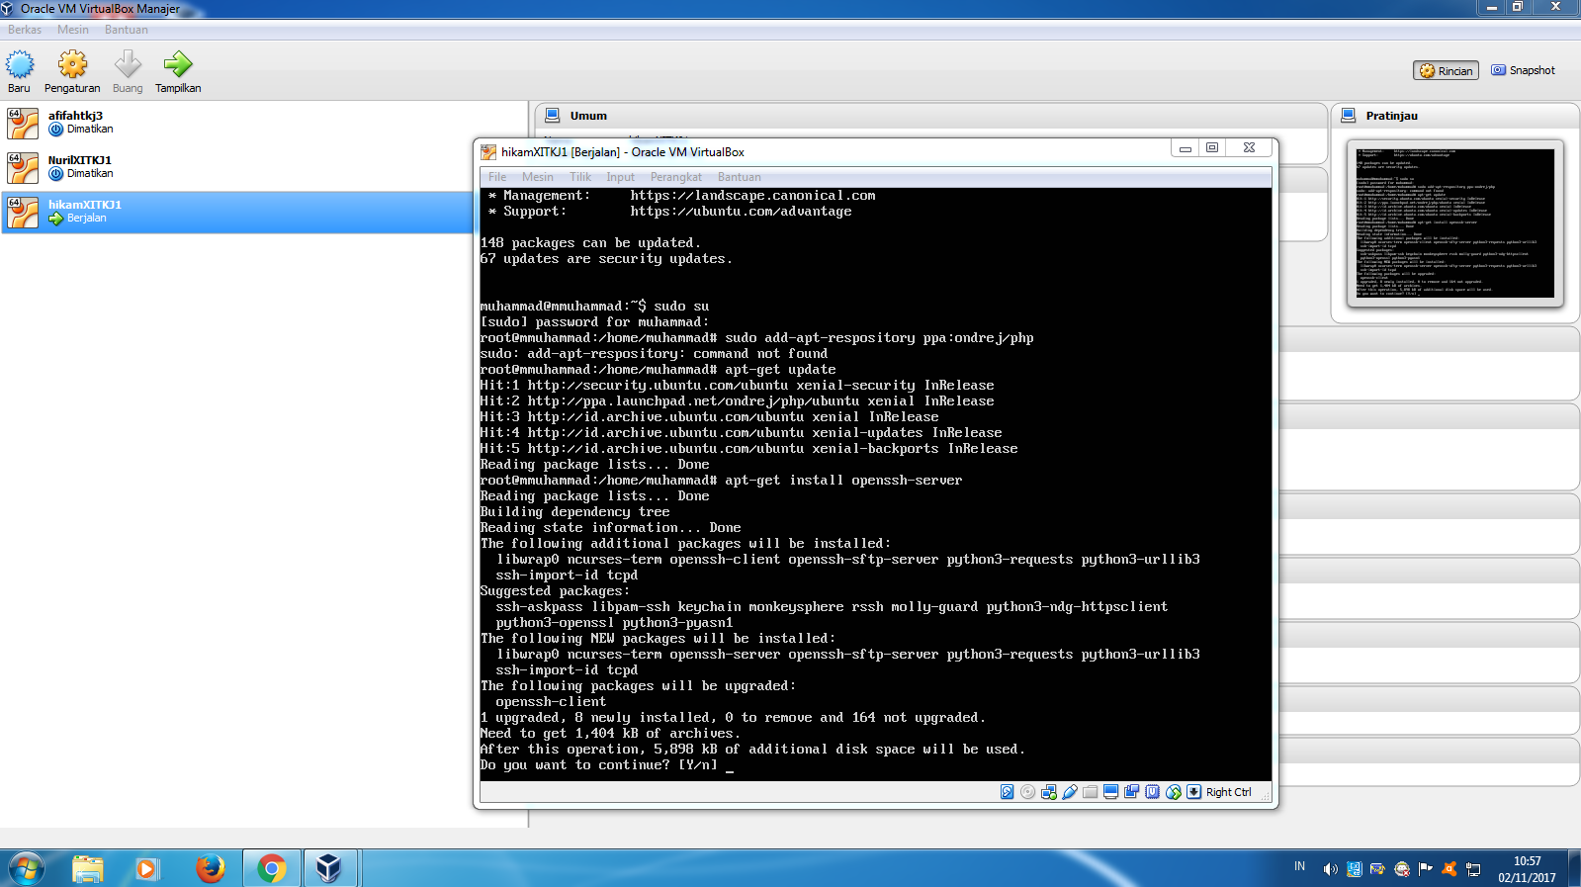Open Bantuan menu in the VM window
1581x887 pixels.
pyautogui.click(x=740, y=177)
